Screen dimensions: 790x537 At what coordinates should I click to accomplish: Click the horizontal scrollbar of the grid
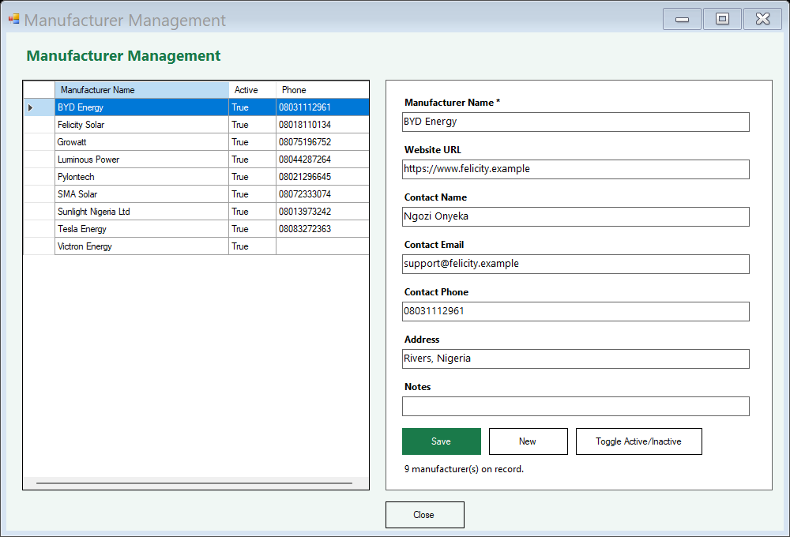pos(194,483)
